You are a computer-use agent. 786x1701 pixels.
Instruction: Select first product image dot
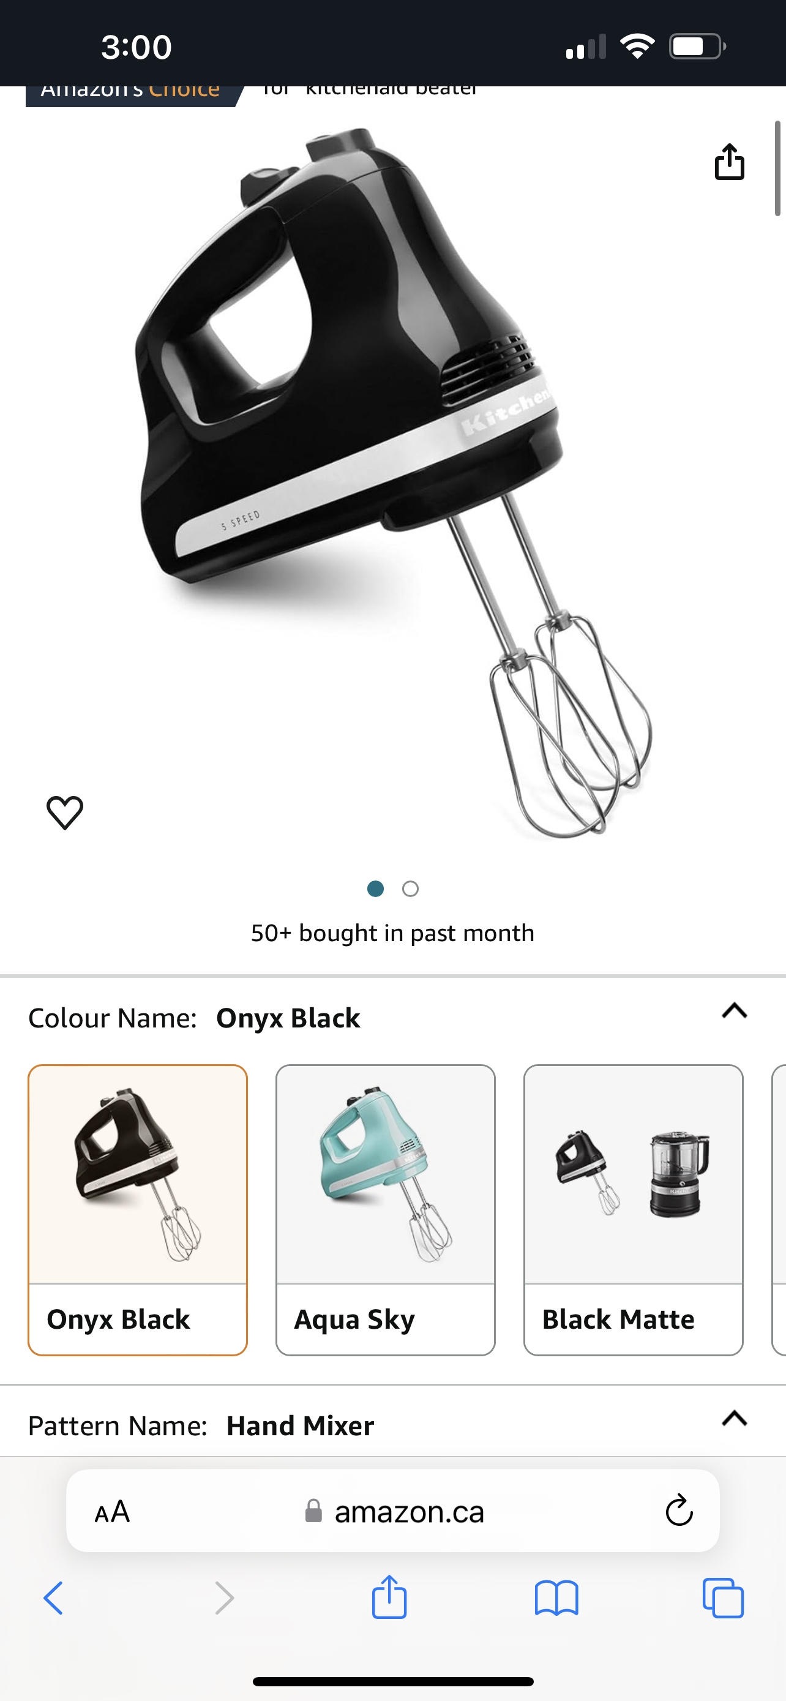tap(375, 889)
